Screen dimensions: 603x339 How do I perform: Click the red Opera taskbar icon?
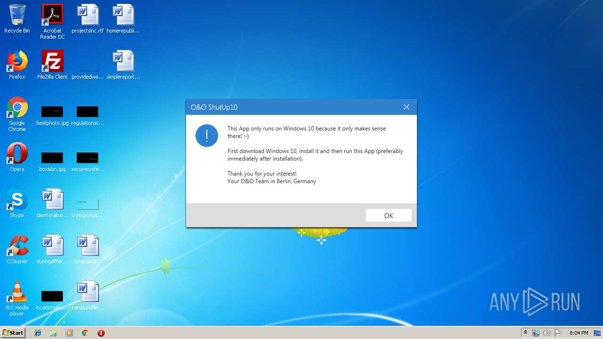pyautogui.click(x=101, y=333)
